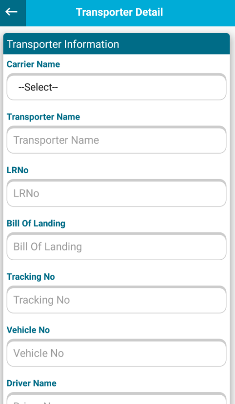Click into the Bill Of Landing field
This screenshot has height=404, width=235.
(x=117, y=247)
